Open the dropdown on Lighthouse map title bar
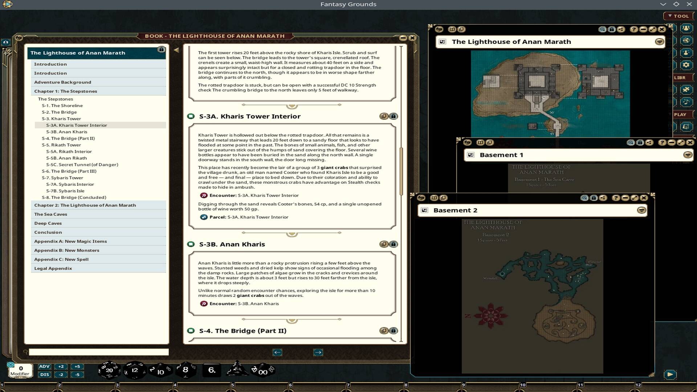697x392 pixels. pyautogui.click(x=659, y=41)
